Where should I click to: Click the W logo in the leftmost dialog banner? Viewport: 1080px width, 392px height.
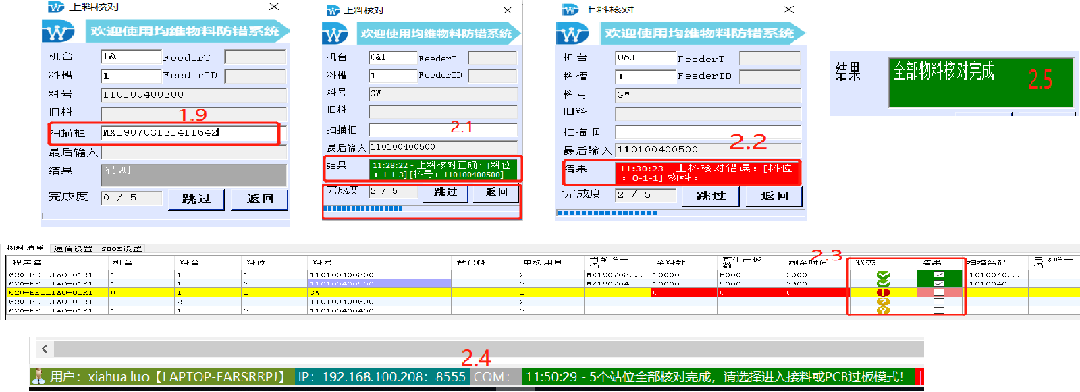58,32
